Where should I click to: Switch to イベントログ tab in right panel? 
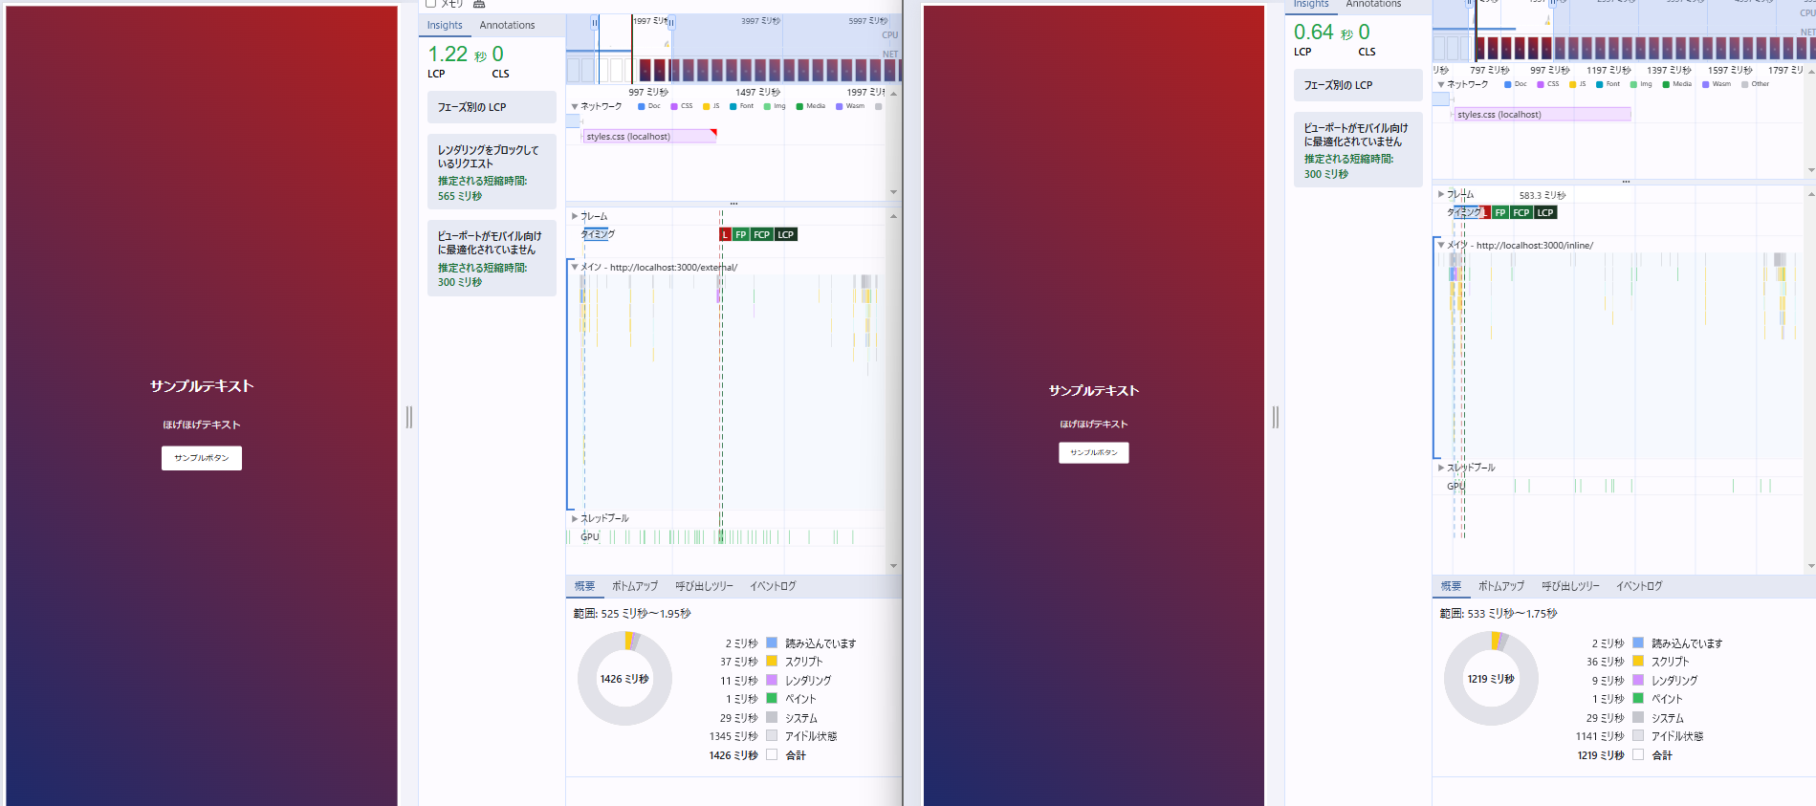pos(1639,586)
